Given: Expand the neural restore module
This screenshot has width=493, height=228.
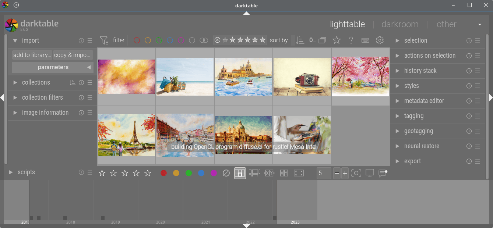Looking at the screenshot, I should click(397, 146).
